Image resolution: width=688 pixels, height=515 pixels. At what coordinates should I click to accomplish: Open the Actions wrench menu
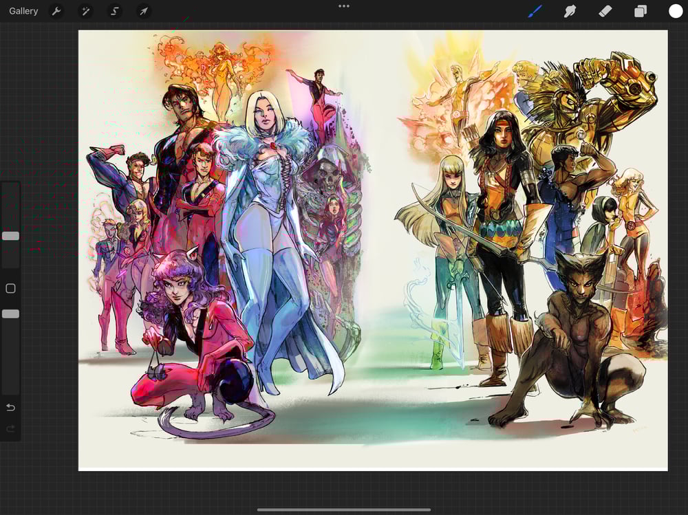[x=56, y=11]
